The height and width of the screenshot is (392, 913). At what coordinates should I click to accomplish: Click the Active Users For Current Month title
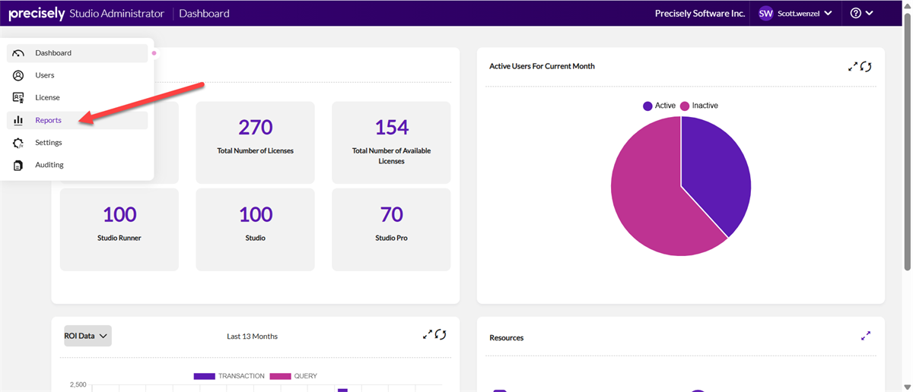tap(542, 67)
